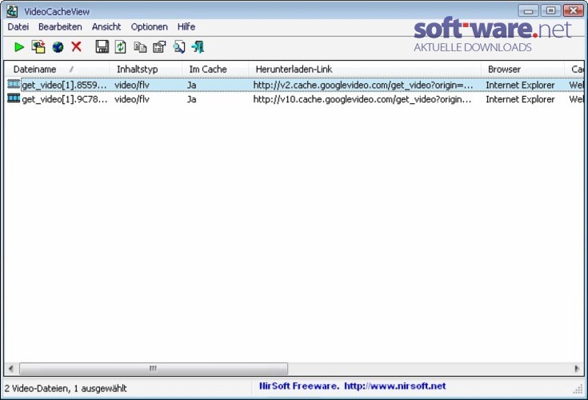Select the film icon of the get_video[1].9C78 row
Screen dimensions: 588x400
point(14,98)
